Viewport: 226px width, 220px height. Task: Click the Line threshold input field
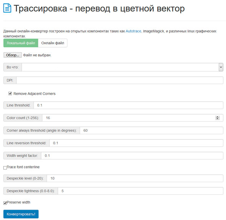coord(128,105)
